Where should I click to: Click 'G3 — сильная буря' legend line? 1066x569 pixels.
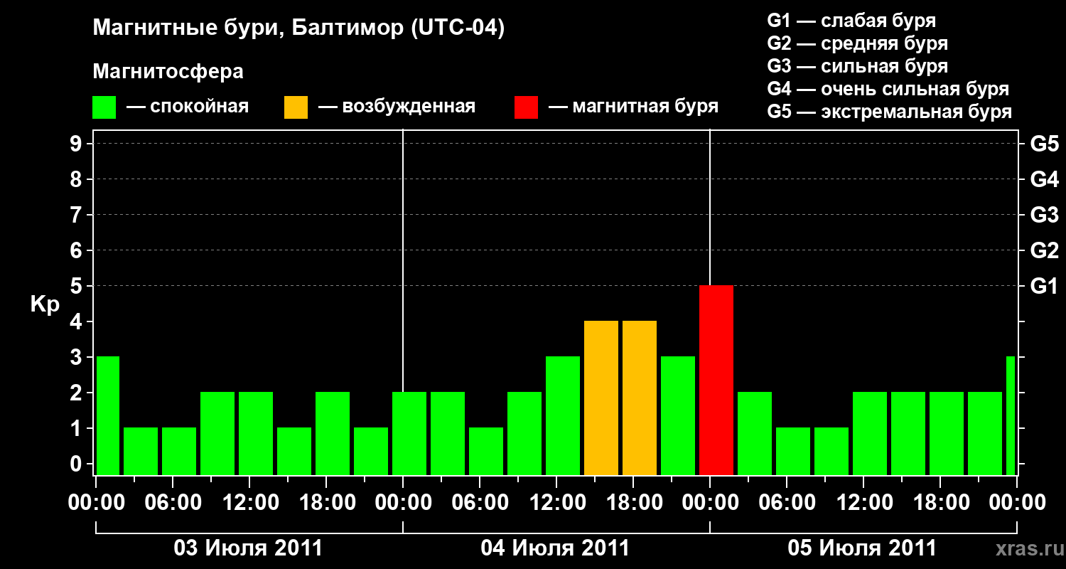[x=857, y=66]
